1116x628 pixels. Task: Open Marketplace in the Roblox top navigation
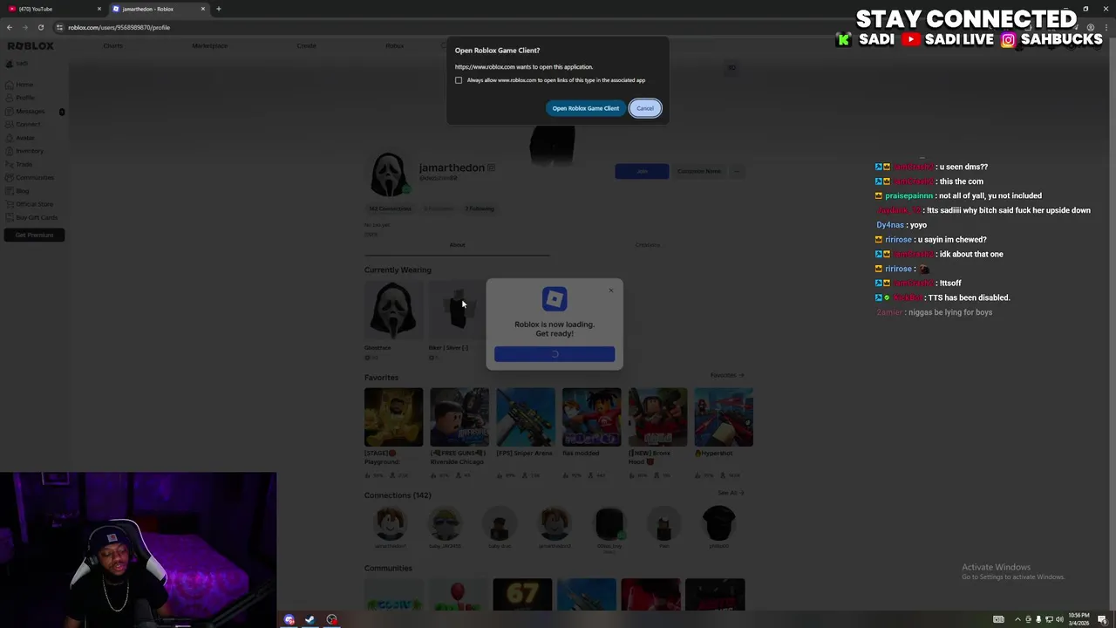click(x=209, y=45)
